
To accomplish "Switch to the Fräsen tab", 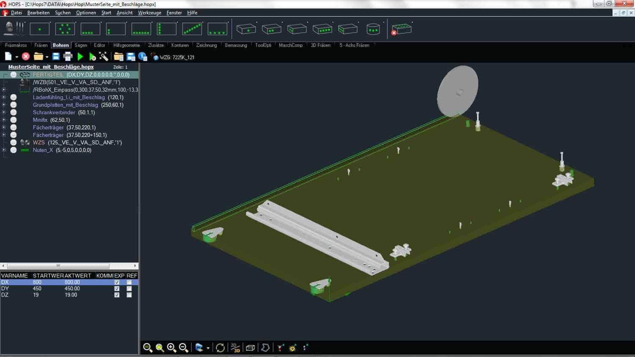I will click(x=41, y=45).
